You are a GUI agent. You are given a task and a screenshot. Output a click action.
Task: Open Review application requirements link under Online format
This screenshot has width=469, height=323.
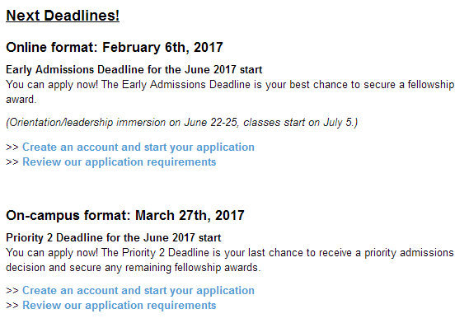(119, 161)
